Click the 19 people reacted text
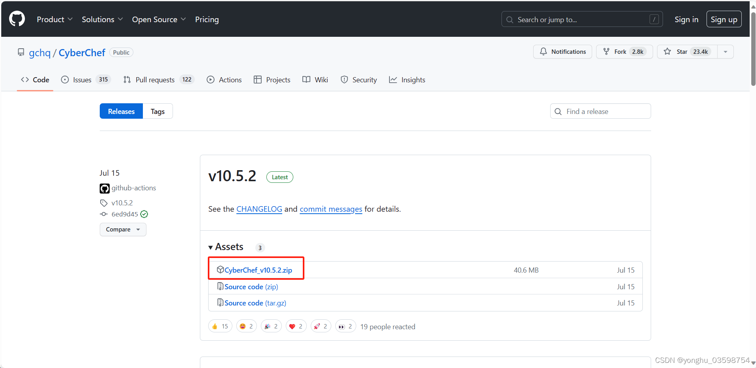Image resolution: width=756 pixels, height=368 pixels. pyautogui.click(x=388, y=327)
